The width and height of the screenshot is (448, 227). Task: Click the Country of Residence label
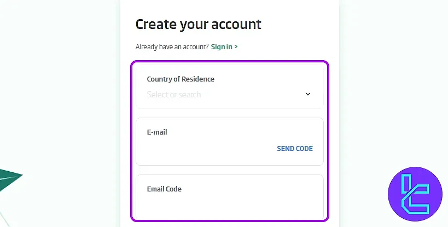click(x=181, y=79)
